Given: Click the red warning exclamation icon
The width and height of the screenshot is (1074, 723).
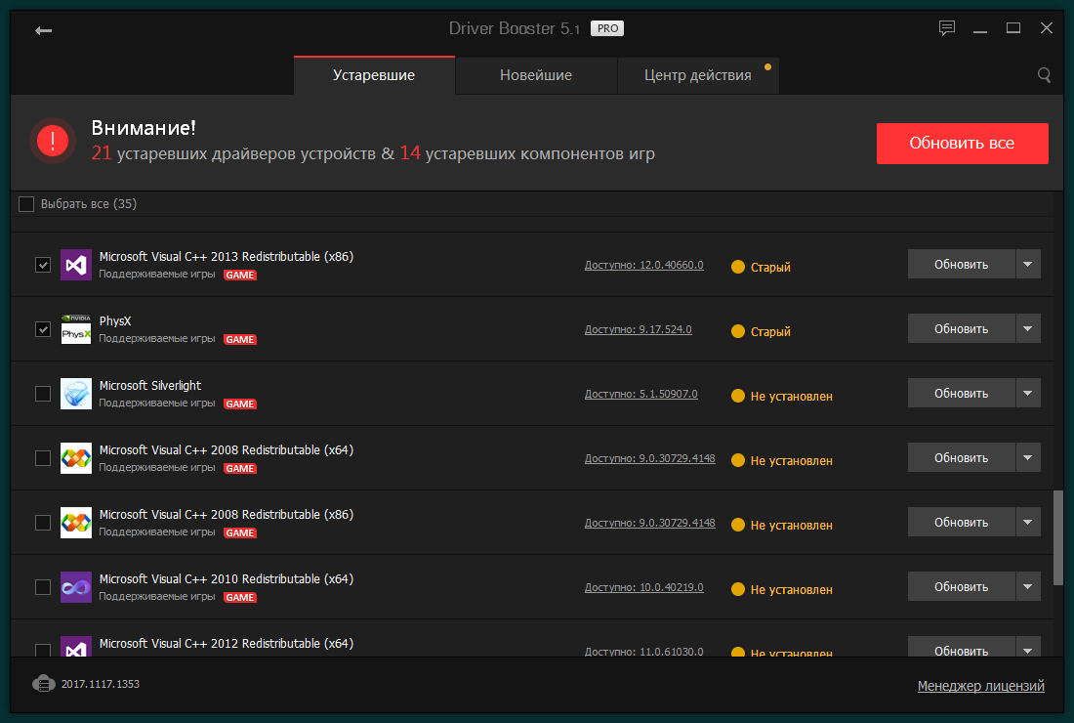Looking at the screenshot, I should click(52, 142).
